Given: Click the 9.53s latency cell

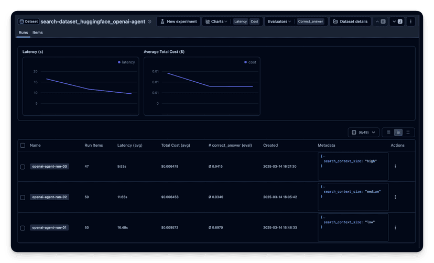Looking at the screenshot, I should coord(122,167).
